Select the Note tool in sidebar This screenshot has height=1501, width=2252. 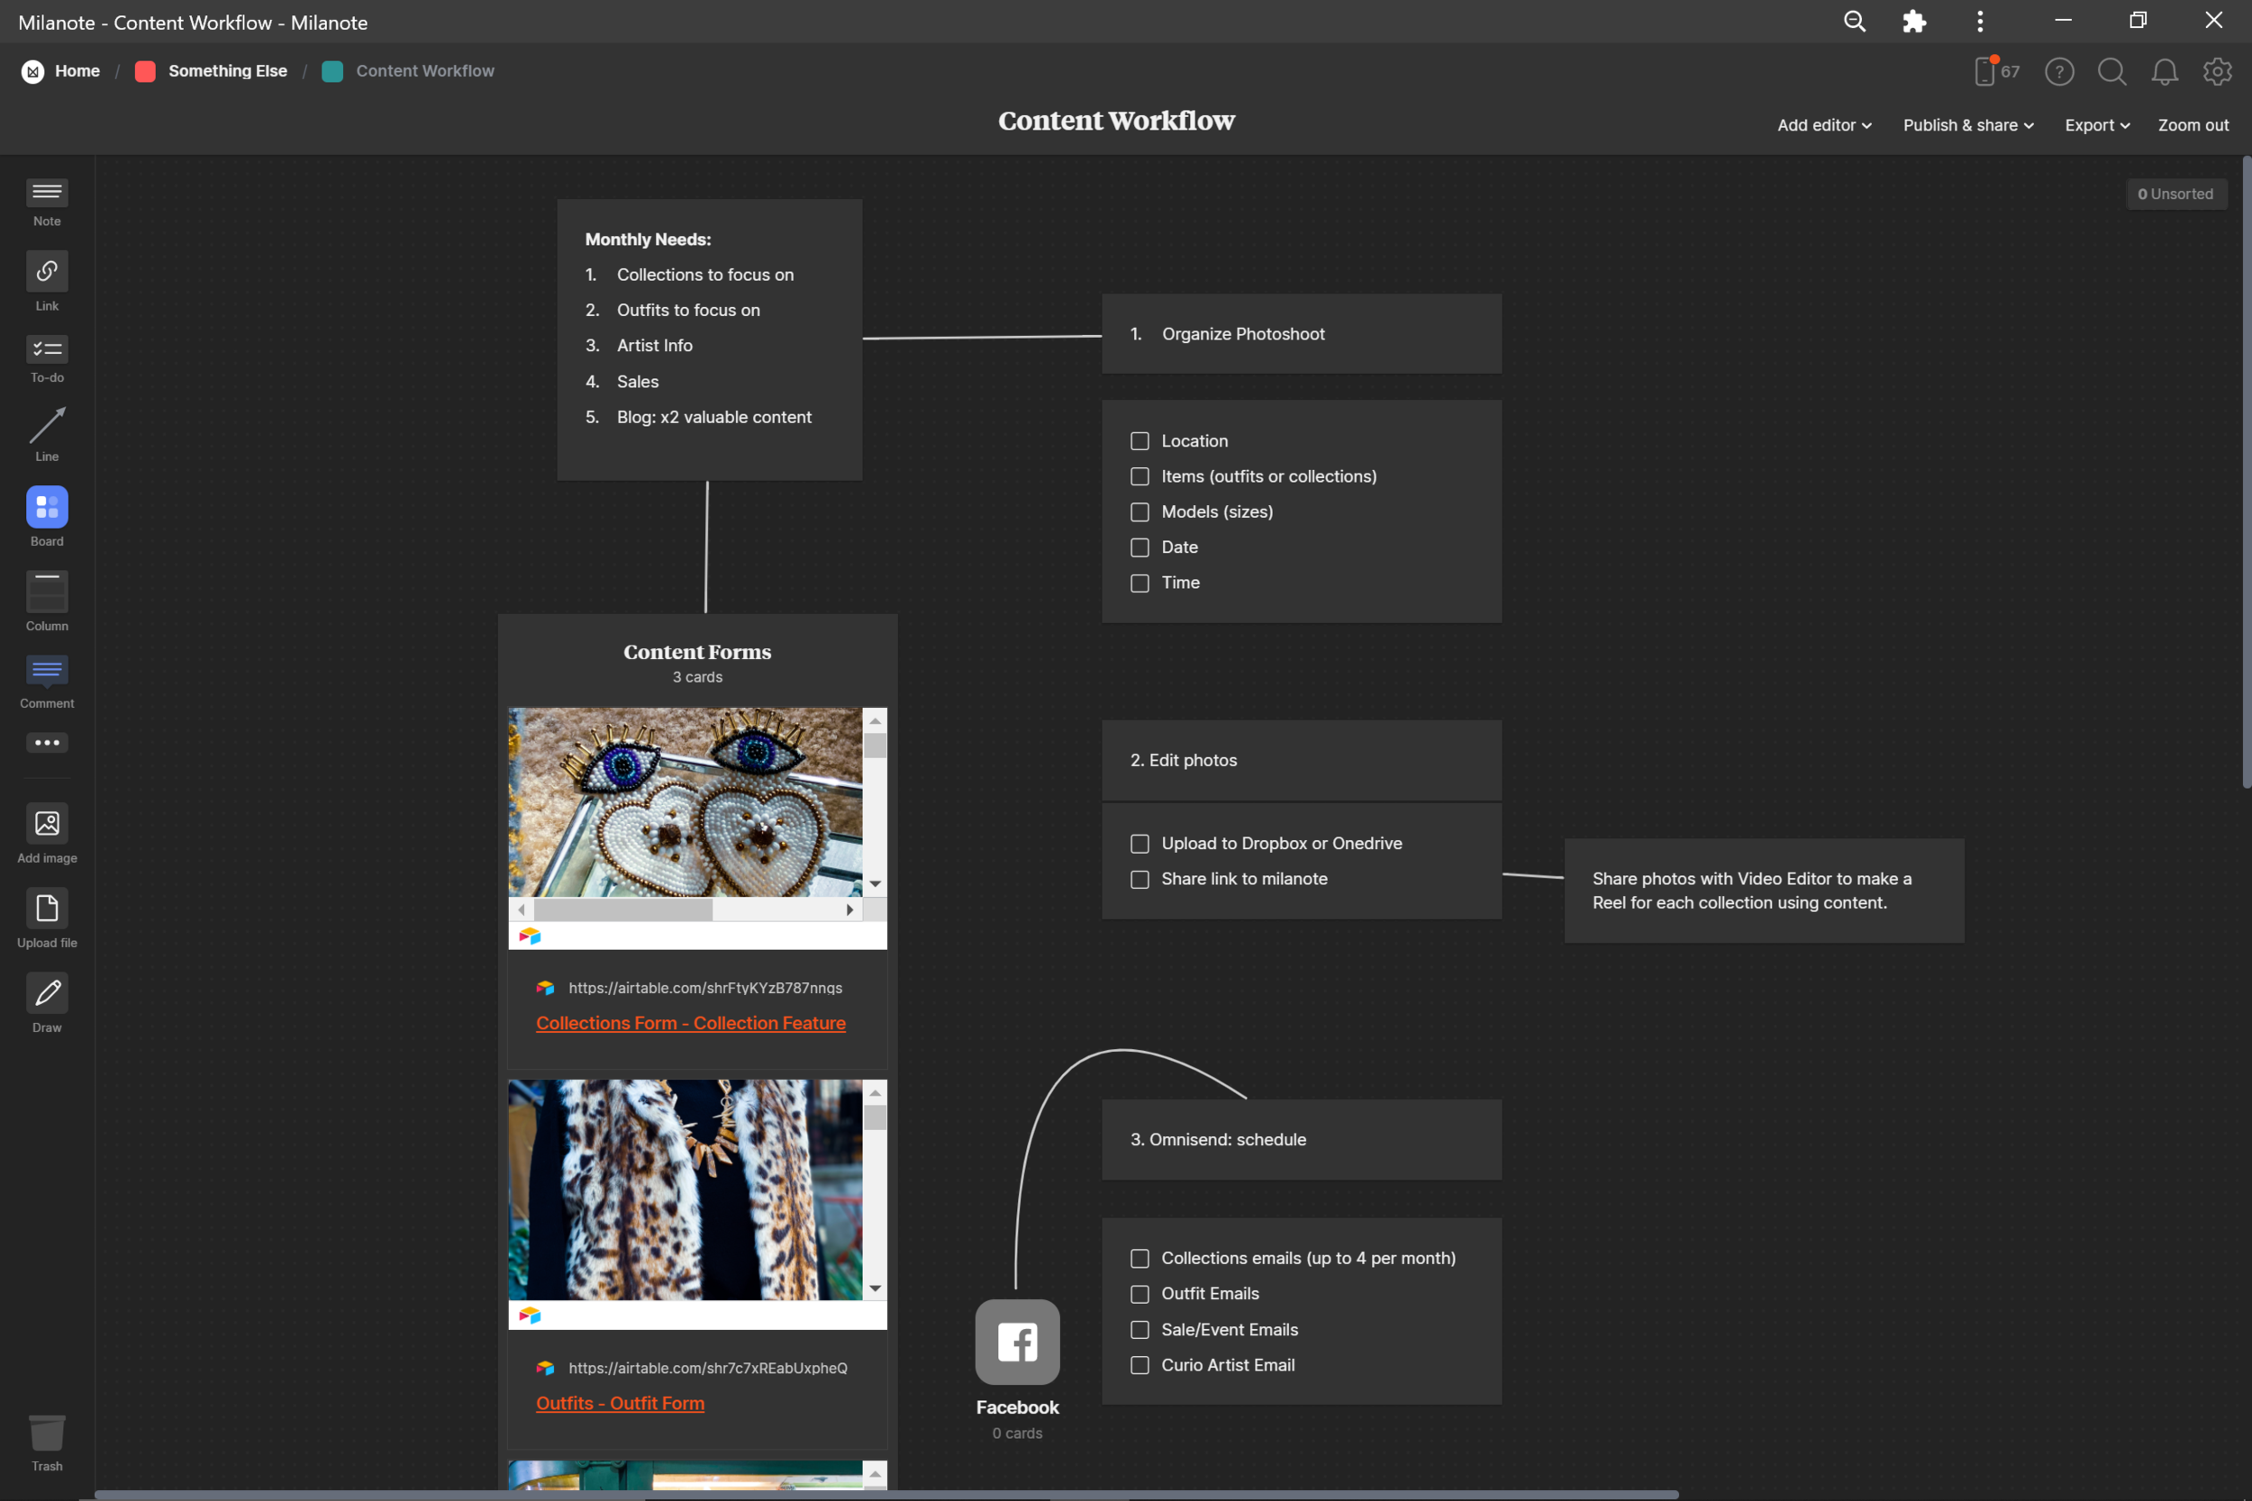tap(47, 202)
